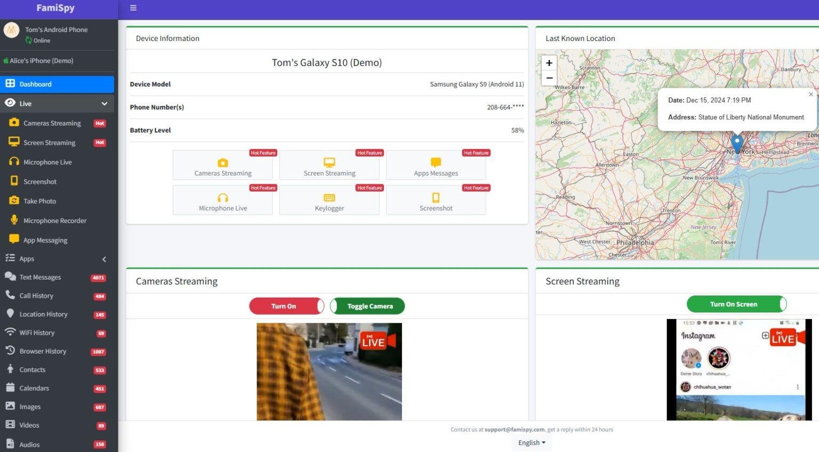The width and height of the screenshot is (819, 452).
Task: Toggle the red Turn On camera switch
Action: (x=286, y=306)
